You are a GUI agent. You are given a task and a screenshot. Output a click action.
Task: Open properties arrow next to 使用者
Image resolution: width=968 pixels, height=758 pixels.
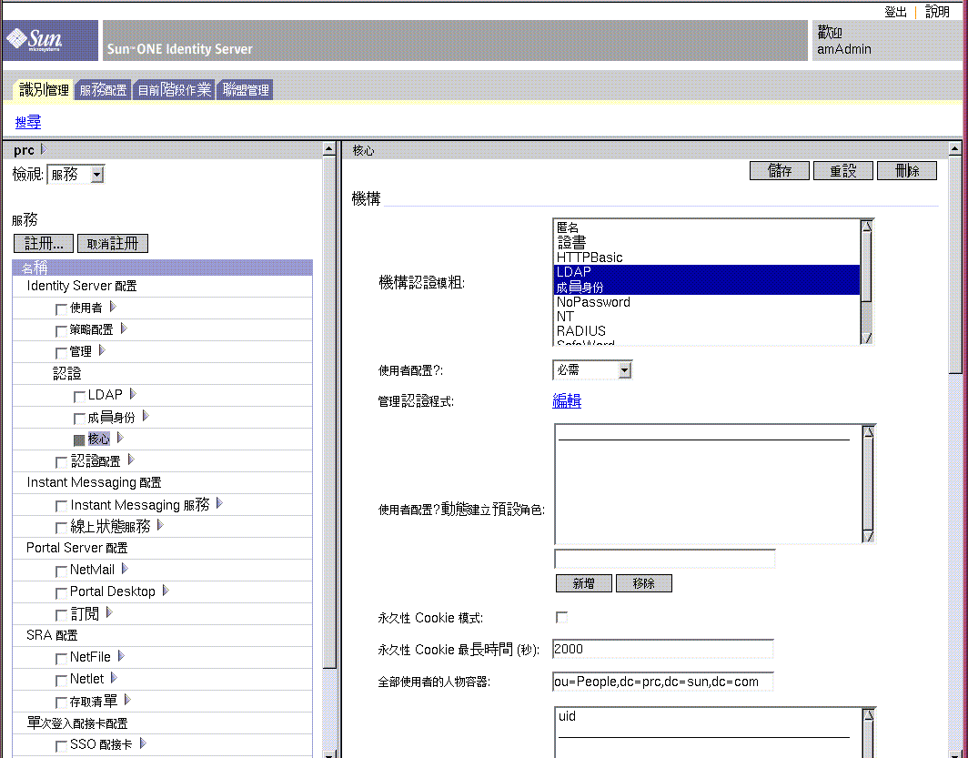pyautogui.click(x=113, y=307)
